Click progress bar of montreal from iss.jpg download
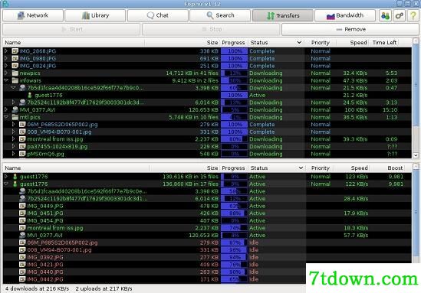Viewport: 421px width, 293px height. click(234, 139)
